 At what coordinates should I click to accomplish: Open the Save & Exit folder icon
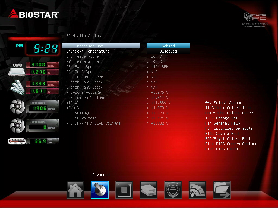point(222,190)
